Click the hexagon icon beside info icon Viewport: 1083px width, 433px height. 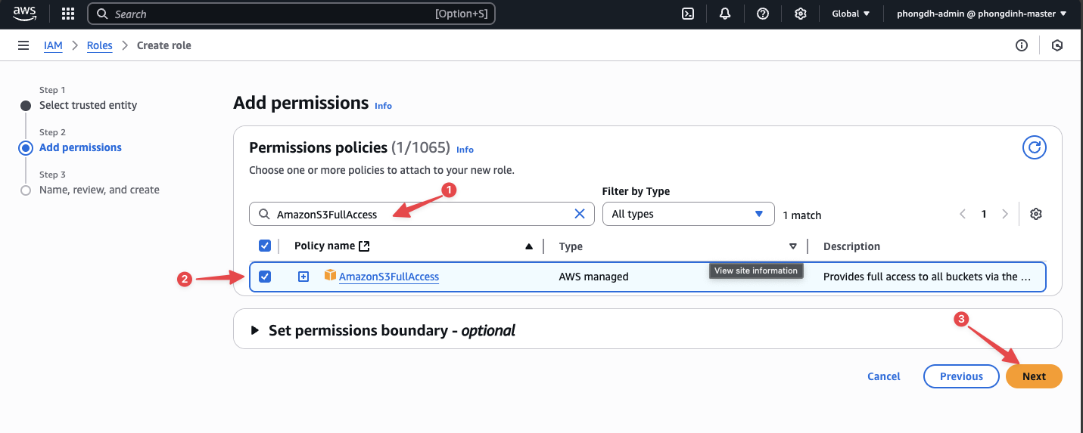(x=1057, y=45)
